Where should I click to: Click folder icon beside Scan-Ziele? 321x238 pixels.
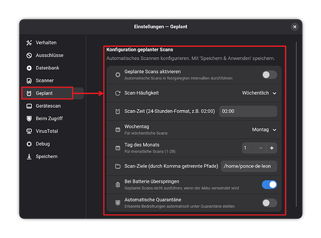click(x=118, y=166)
